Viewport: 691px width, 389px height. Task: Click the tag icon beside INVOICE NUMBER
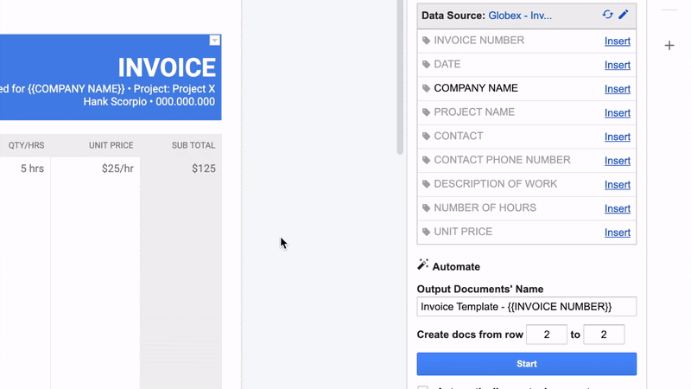click(x=426, y=41)
